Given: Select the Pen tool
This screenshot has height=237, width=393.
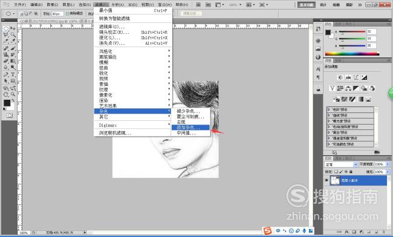Looking at the screenshot, I should click(x=6, y=74).
